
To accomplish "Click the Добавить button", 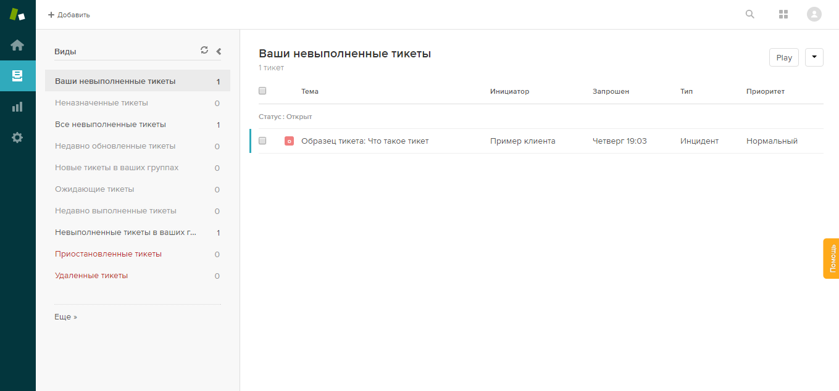I will click(69, 15).
